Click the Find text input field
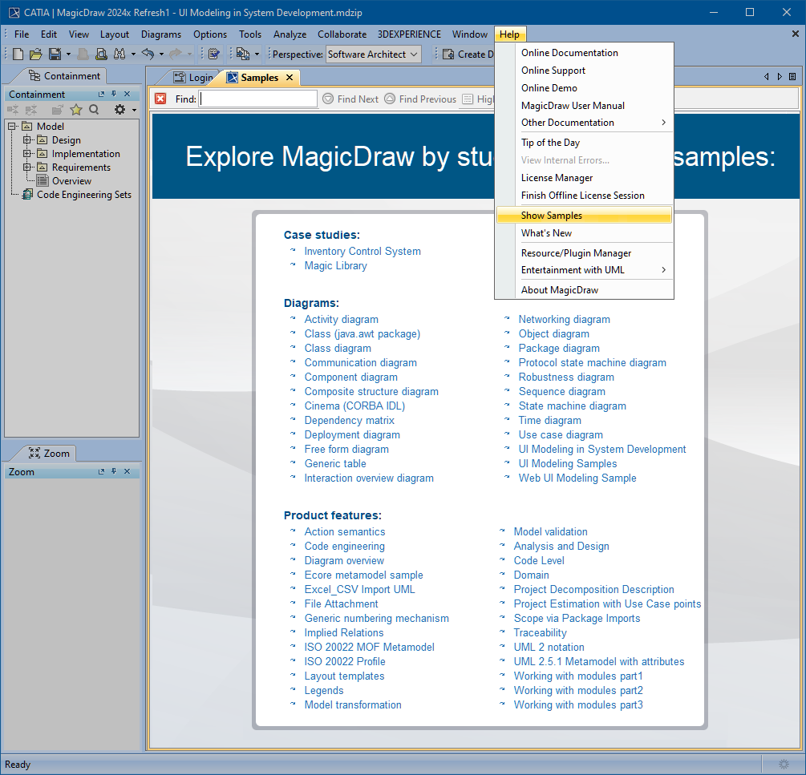Screen dimensions: 806x775 tap(258, 99)
